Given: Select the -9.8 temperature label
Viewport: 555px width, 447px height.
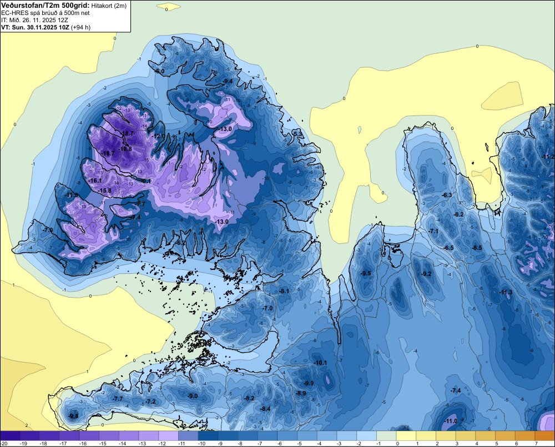Looking at the screenshot, I should coord(73,416).
